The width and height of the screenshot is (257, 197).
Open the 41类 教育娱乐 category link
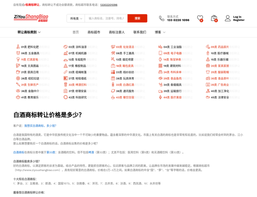click(x=30, y=97)
